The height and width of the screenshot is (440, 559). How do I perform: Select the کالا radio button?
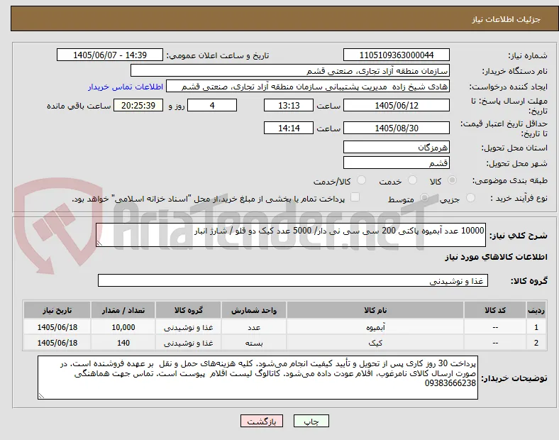(452, 180)
